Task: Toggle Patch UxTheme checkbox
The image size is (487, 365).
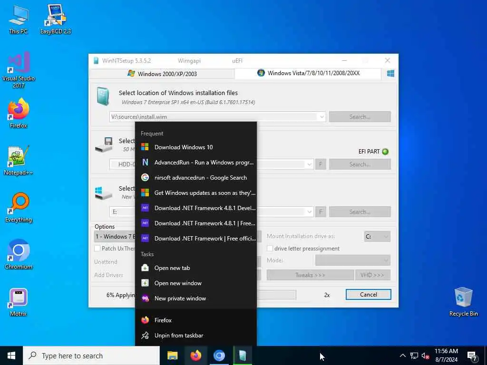Action: [x=97, y=248]
